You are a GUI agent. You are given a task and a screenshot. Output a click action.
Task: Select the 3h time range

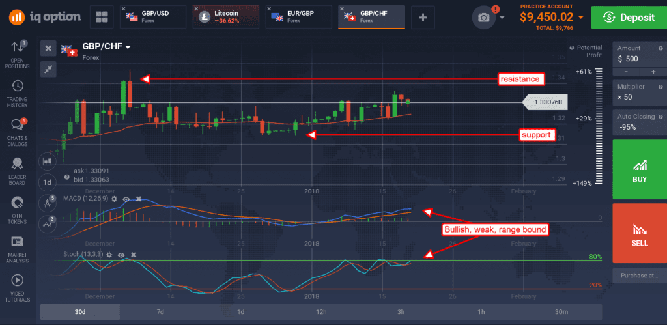401,312
